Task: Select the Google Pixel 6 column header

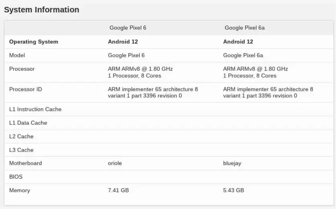Action: pos(128,28)
